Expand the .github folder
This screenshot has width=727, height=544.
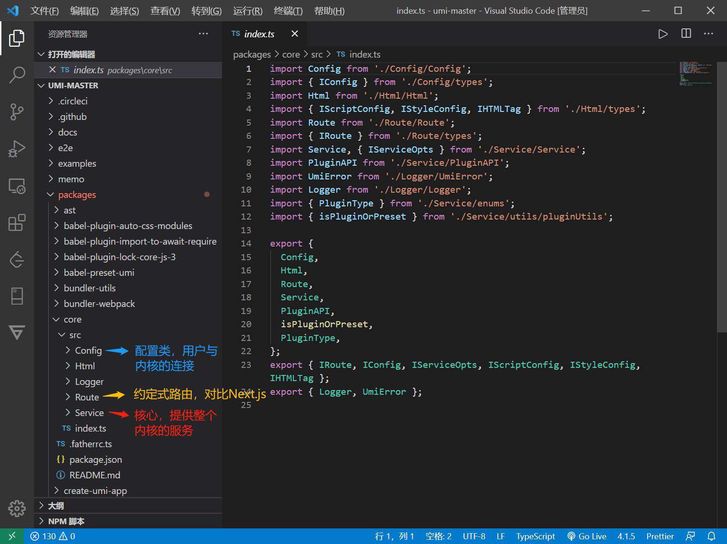click(128, 117)
